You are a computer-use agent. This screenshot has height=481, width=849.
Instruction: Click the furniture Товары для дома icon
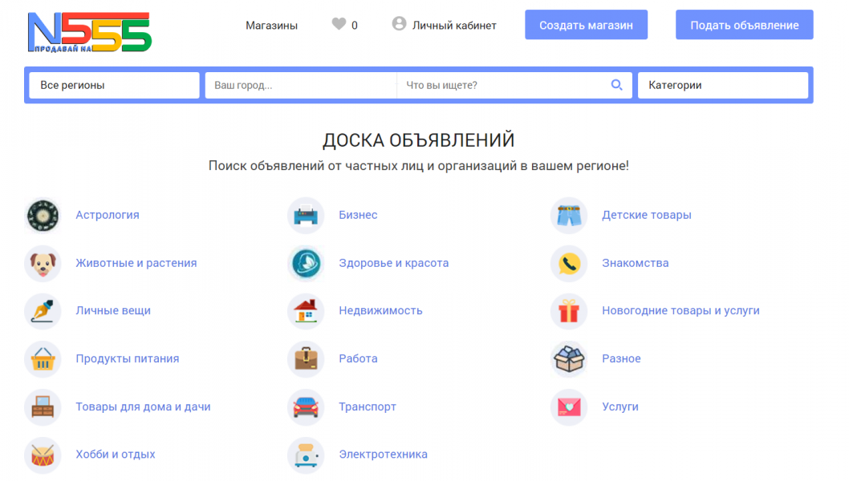pyautogui.click(x=43, y=407)
